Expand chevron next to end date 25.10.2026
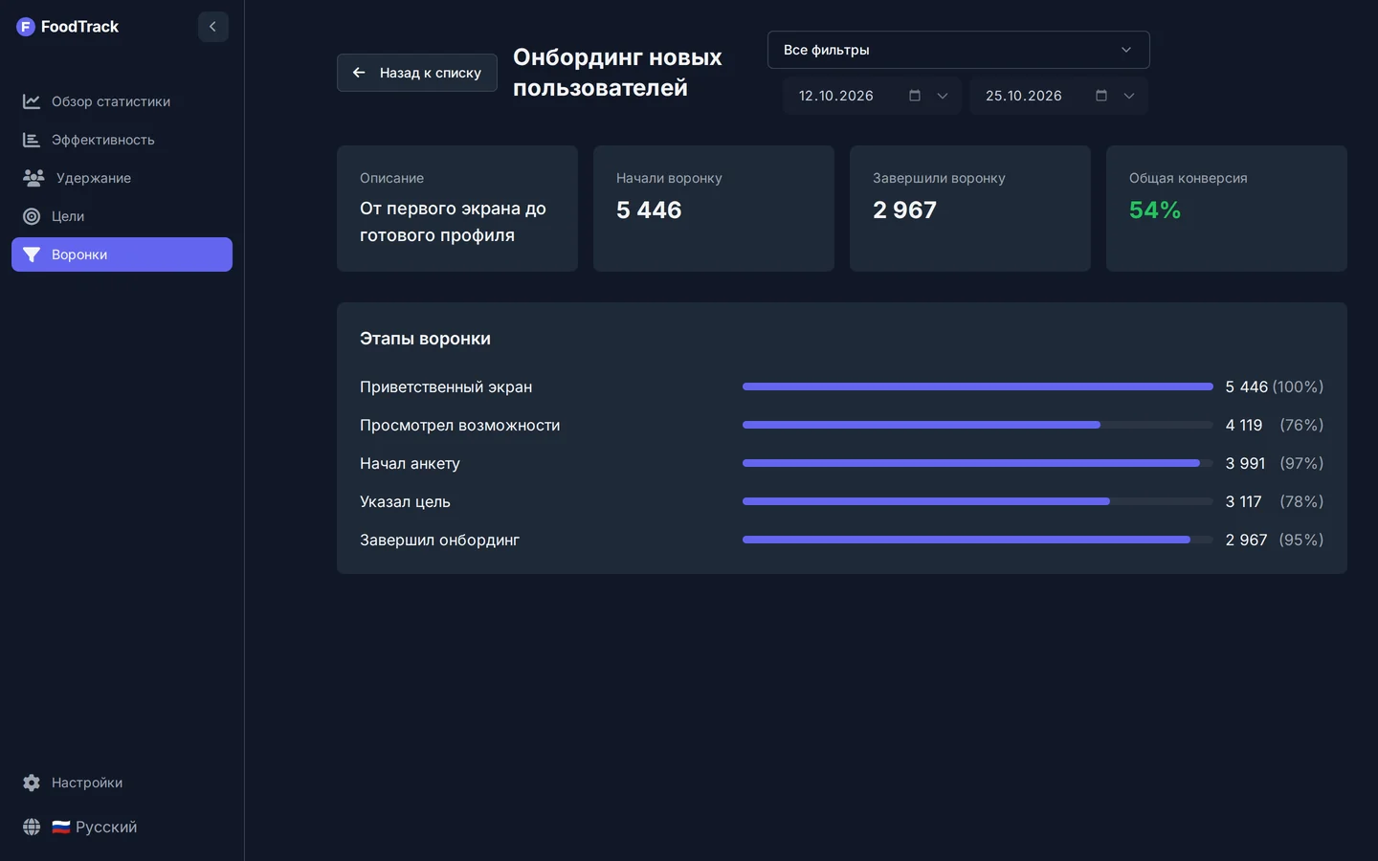Screen dimensions: 1378x861 coord(1129,96)
